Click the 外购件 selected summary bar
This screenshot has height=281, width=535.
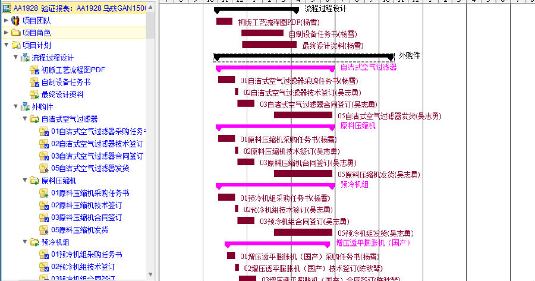point(304,57)
